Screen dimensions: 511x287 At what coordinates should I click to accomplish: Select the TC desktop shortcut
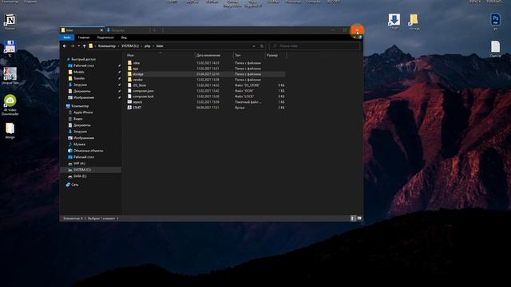(x=10, y=49)
